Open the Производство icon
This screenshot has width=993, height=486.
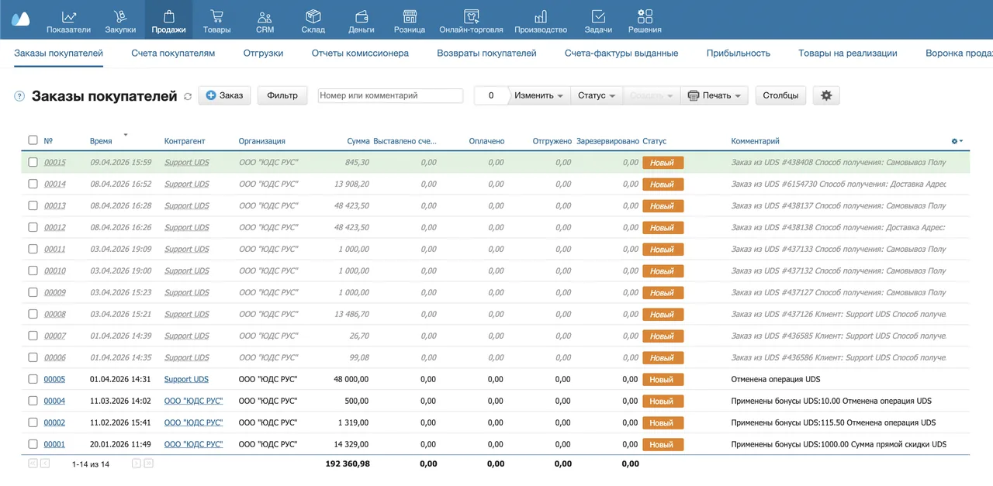click(x=540, y=16)
